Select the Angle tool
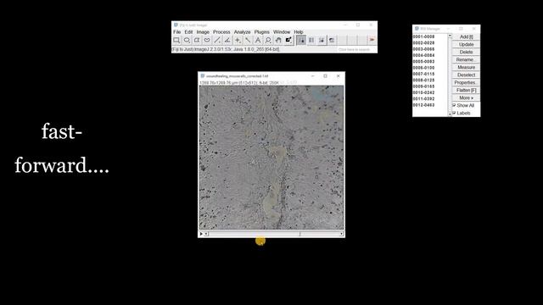The height and width of the screenshot is (305, 543). tap(227, 40)
